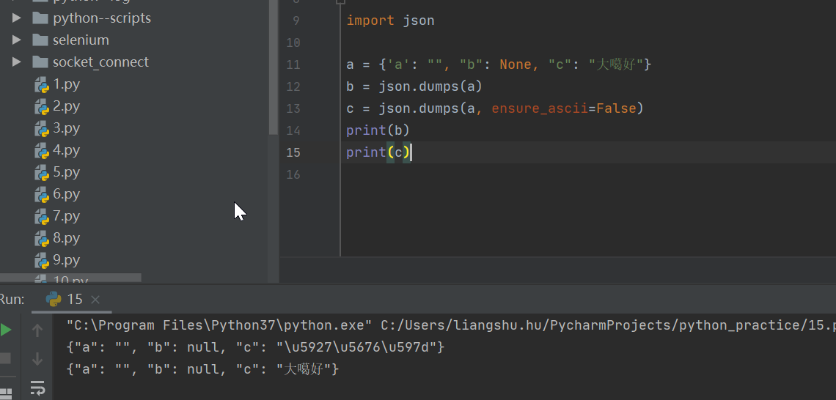This screenshot has height=400, width=836.
Task: Expand the selenium folder arrow
Action: [x=17, y=40]
